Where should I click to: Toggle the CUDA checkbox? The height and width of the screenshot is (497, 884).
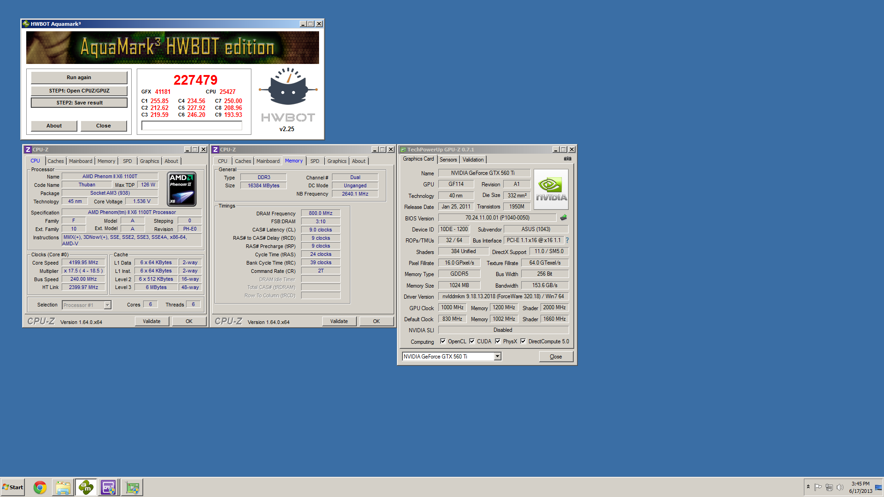(472, 341)
